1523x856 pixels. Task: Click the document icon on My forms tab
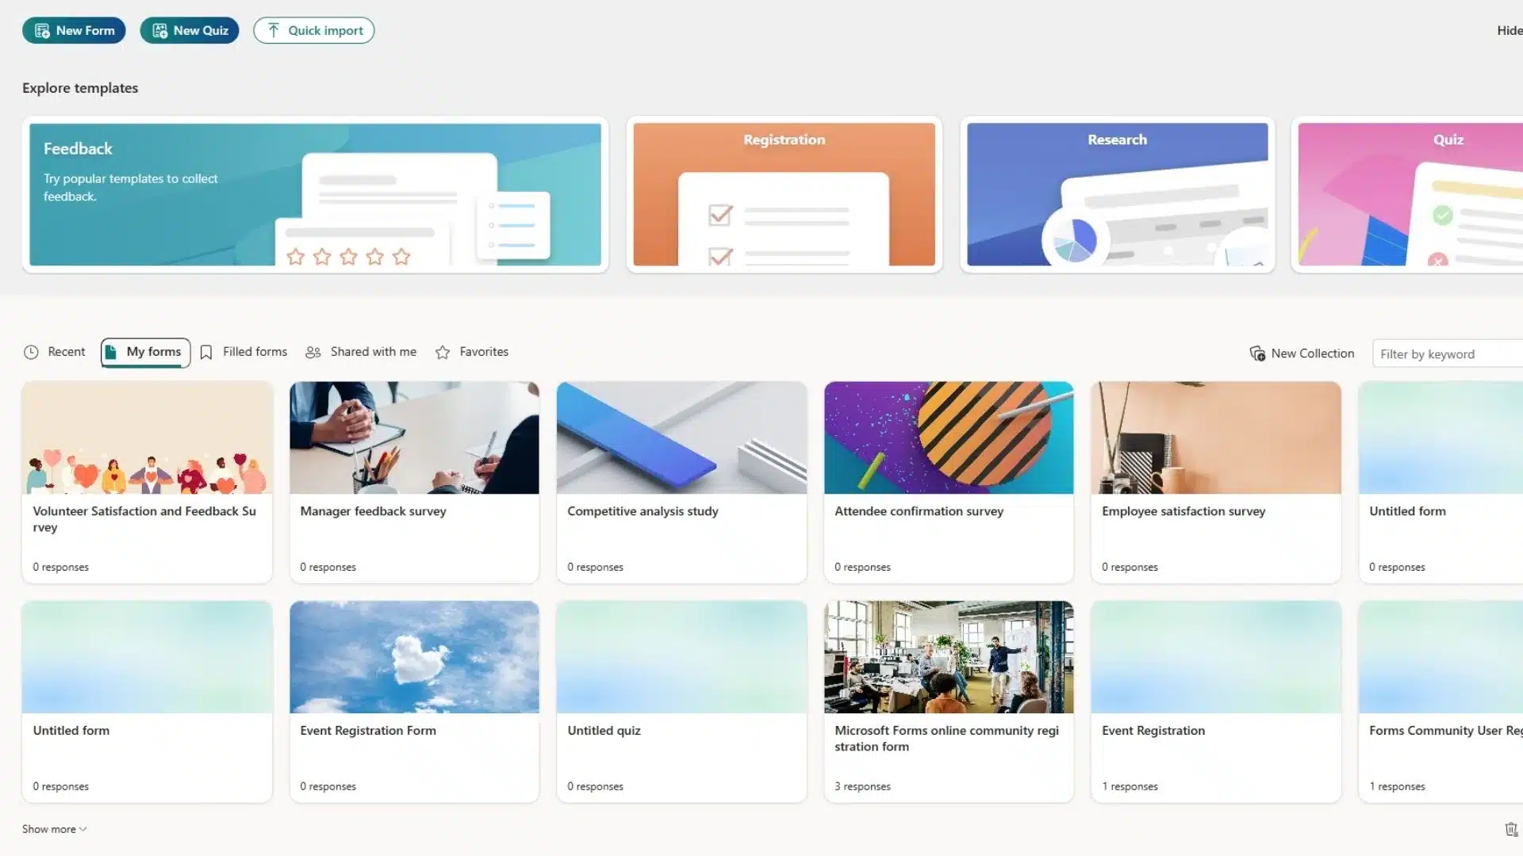[x=111, y=352]
